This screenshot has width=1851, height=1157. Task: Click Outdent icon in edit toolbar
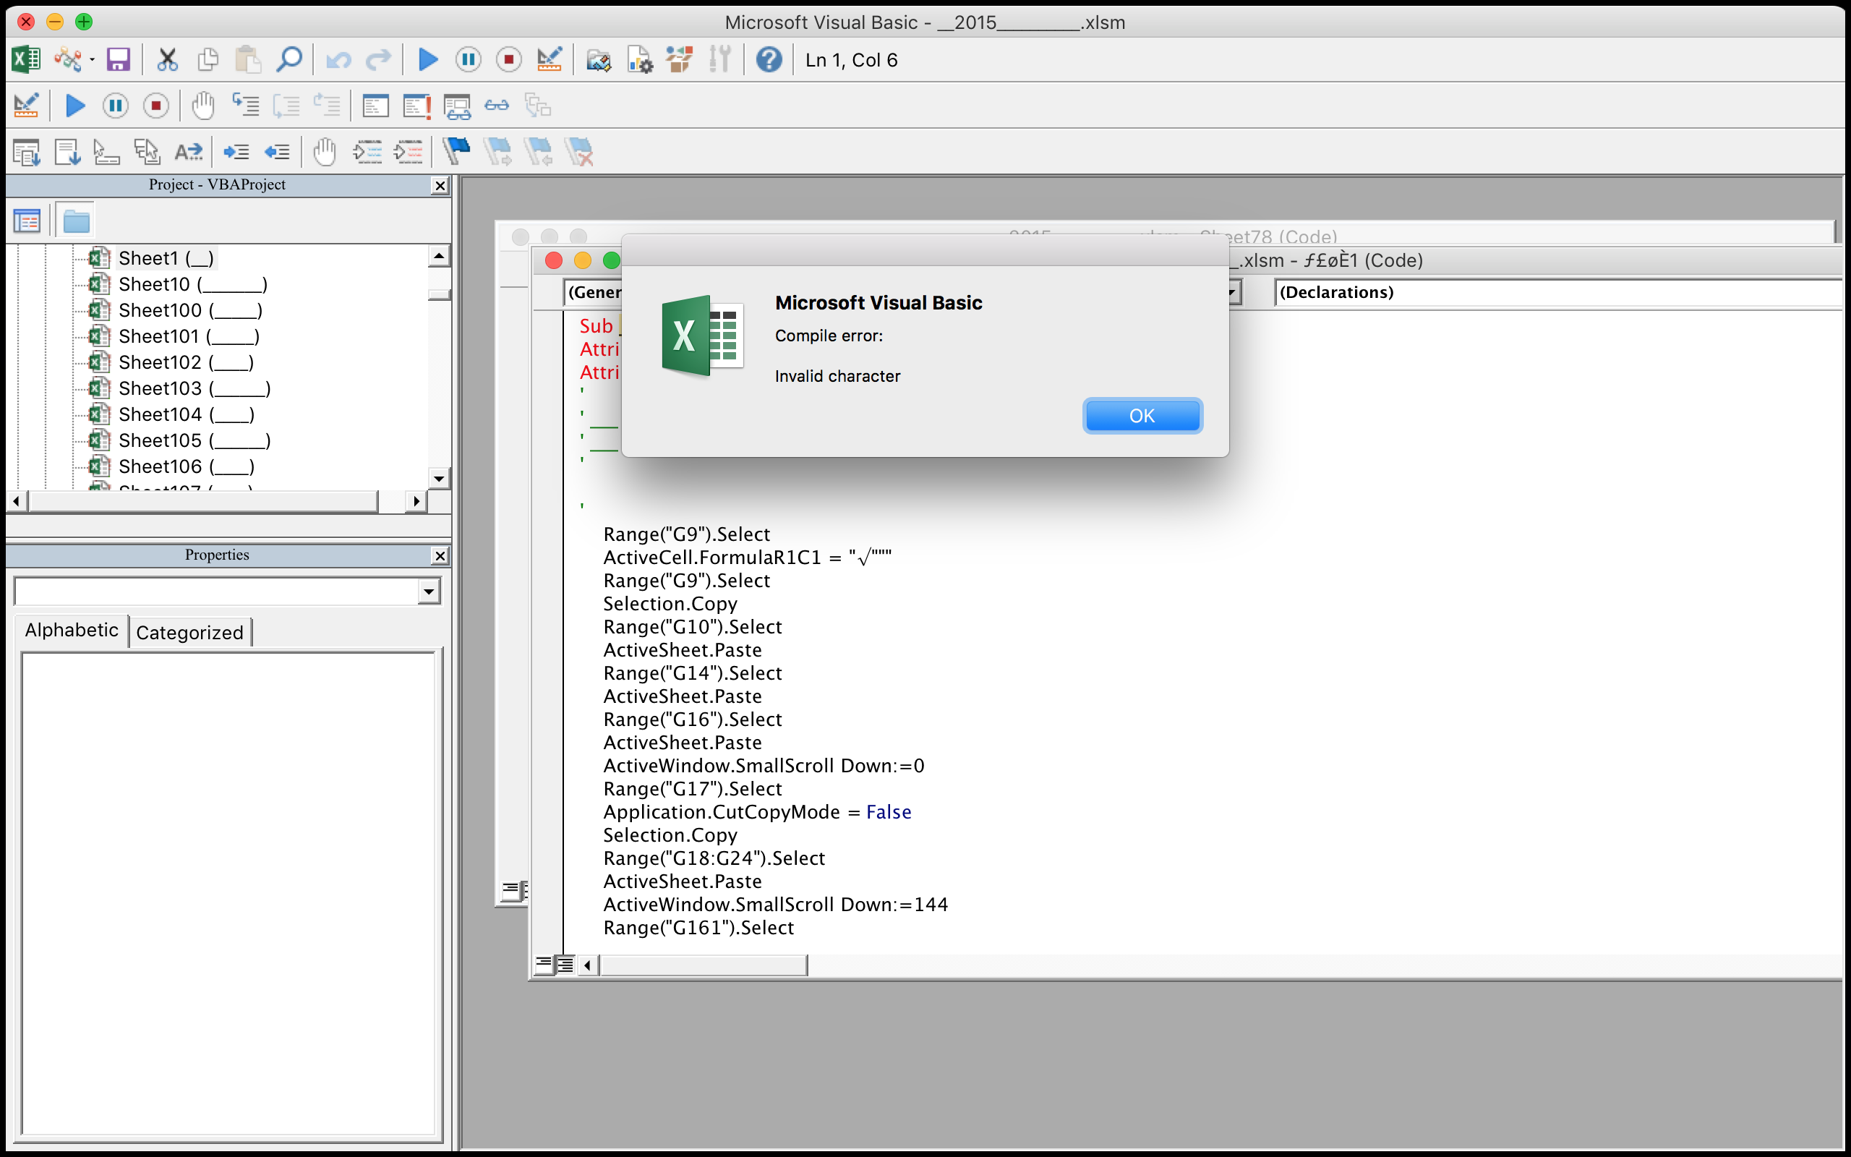tap(277, 152)
